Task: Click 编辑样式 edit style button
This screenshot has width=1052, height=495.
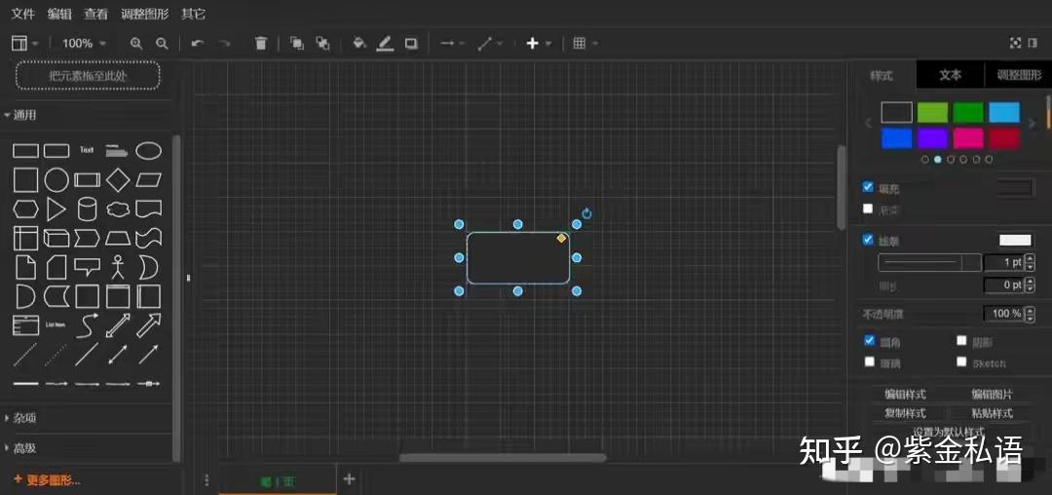Action: tap(905, 394)
